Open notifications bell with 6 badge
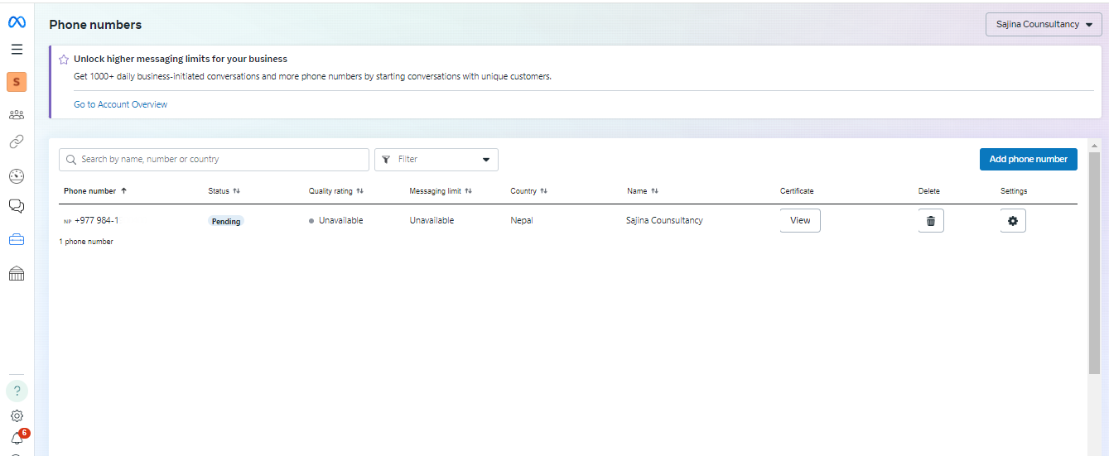 pyautogui.click(x=17, y=439)
